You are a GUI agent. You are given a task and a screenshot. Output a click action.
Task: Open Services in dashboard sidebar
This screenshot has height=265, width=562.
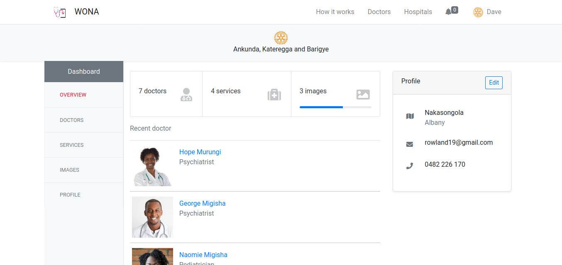72,145
